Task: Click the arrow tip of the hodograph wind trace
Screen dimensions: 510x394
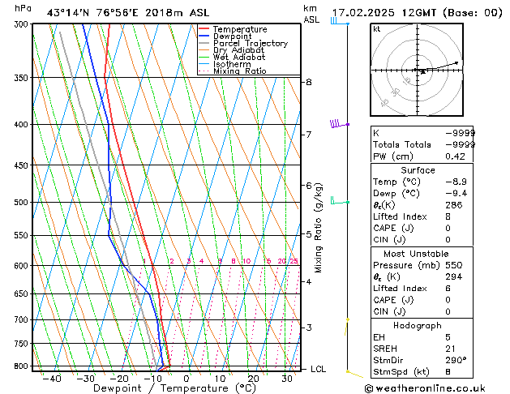Action: click(x=458, y=62)
